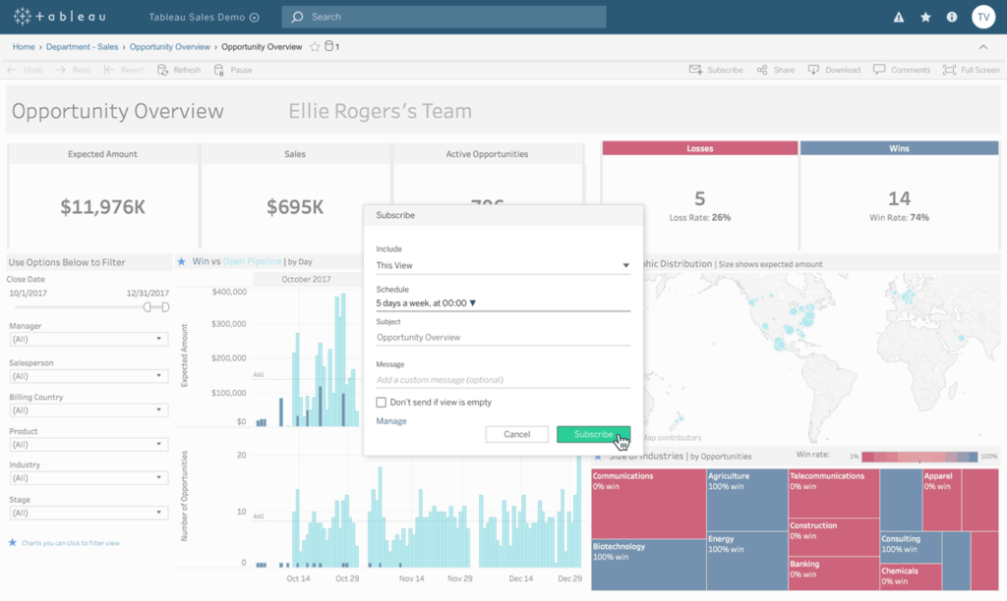
Task: Click the Ellie Rogers's Team heading
Action: click(x=381, y=111)
